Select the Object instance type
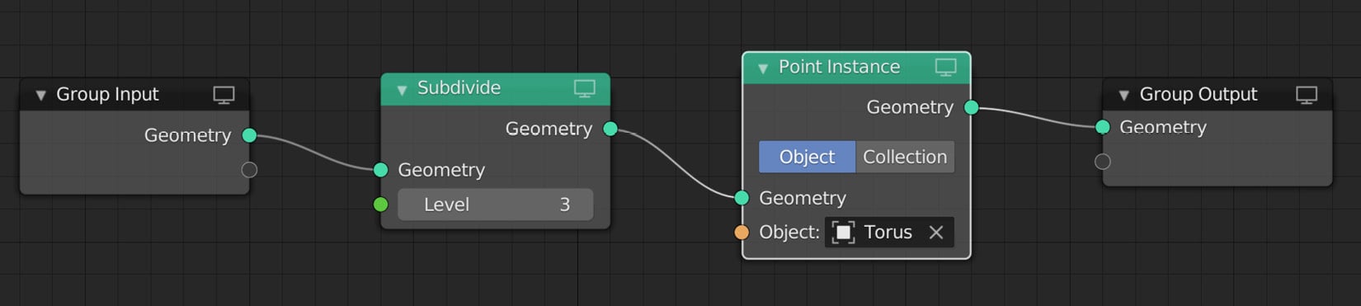Image resolution: width=1361 pixels, height=306 pixels. pyautogui.click(x=807, y=157)
